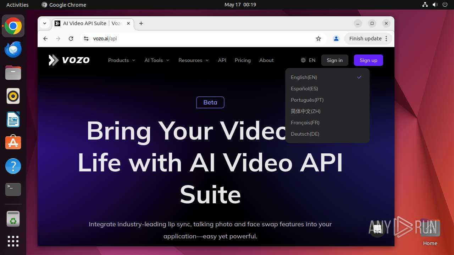
Task: Click the Sign up button
Action: [x=369, y=60]
